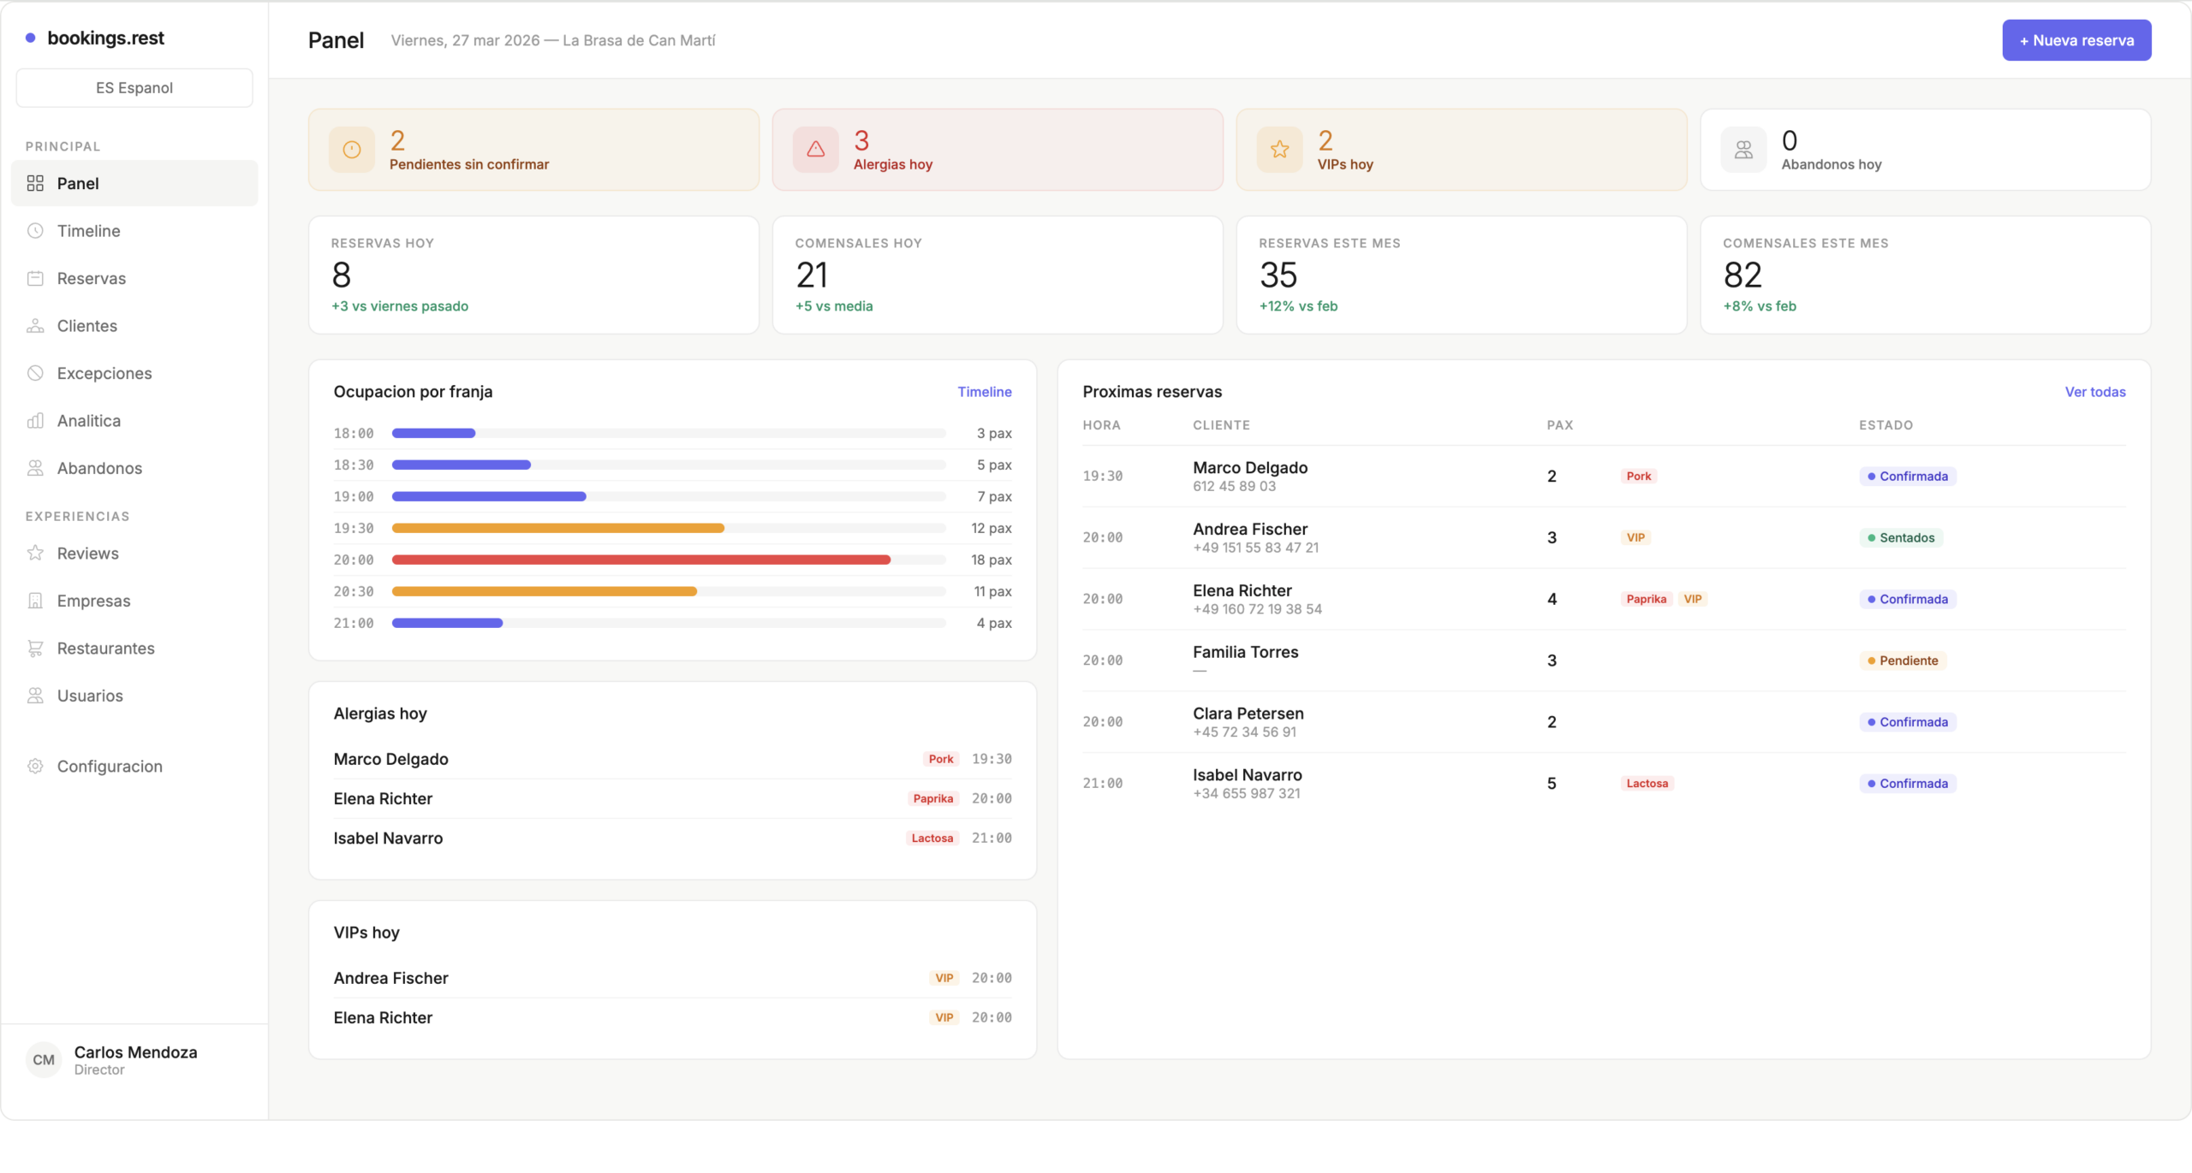Click the Reservas calendar icon

click(35, 278)
